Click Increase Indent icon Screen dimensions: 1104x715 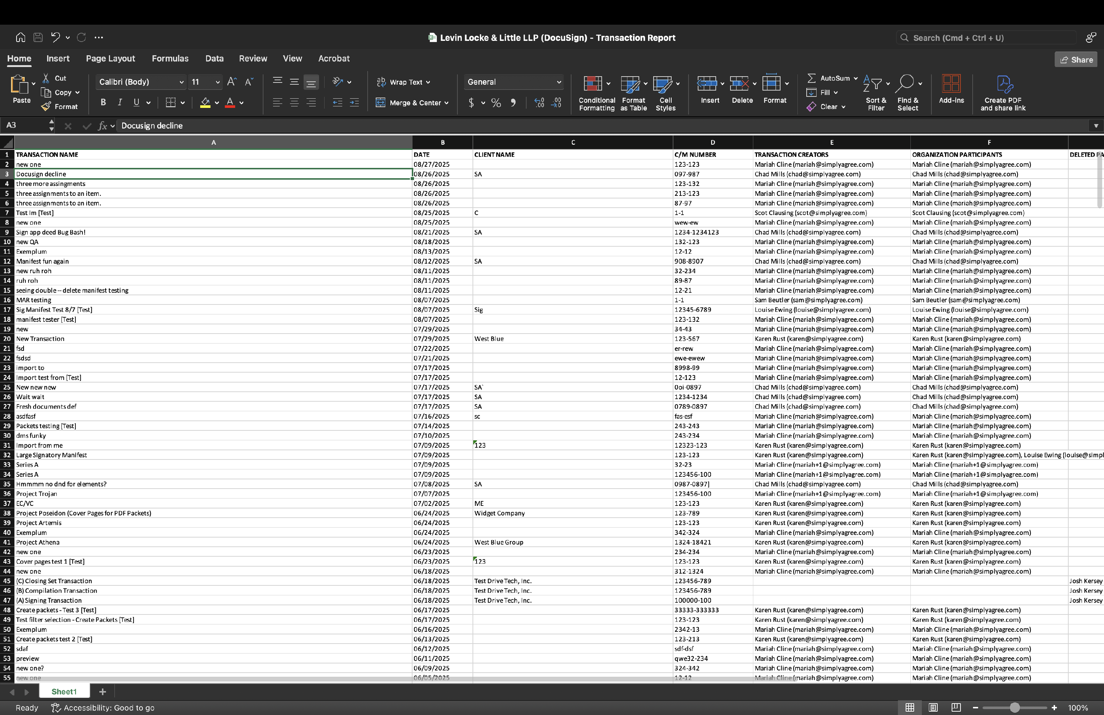tap(354, 103)
